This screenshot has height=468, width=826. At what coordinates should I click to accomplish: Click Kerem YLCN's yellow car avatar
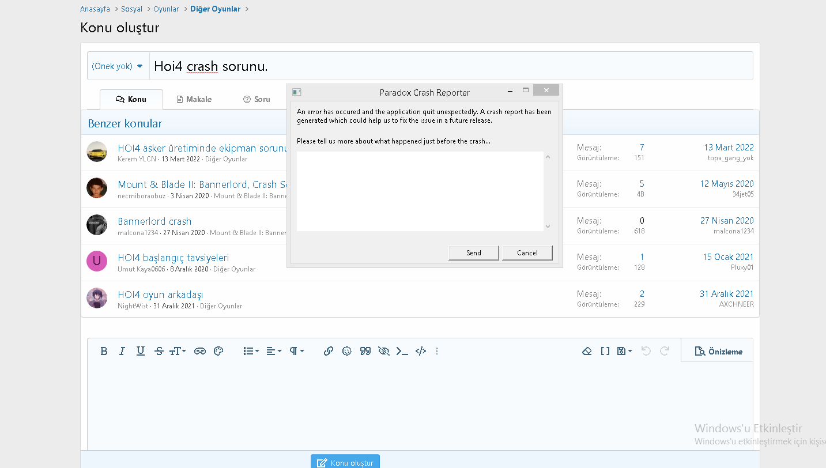click(x=97, y=152)
